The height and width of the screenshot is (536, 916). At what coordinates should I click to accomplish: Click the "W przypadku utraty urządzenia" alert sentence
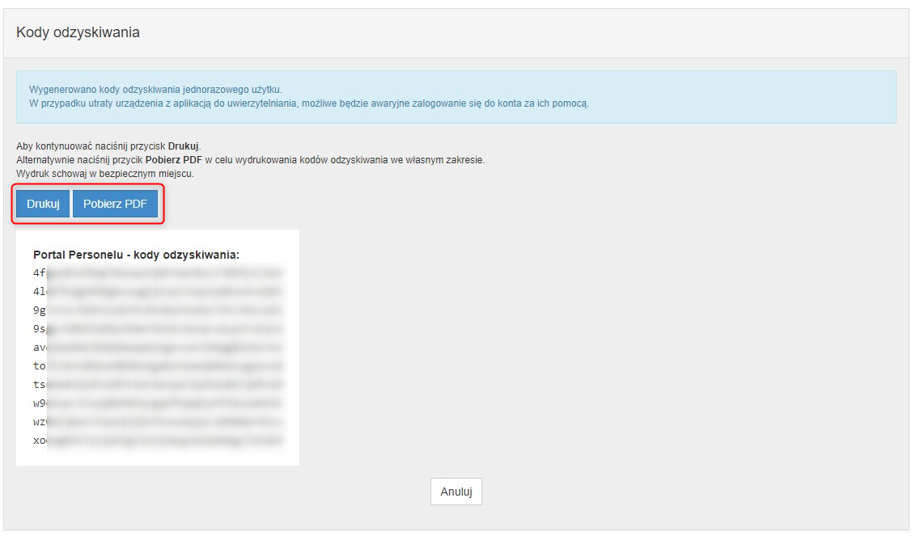[309, 103]
